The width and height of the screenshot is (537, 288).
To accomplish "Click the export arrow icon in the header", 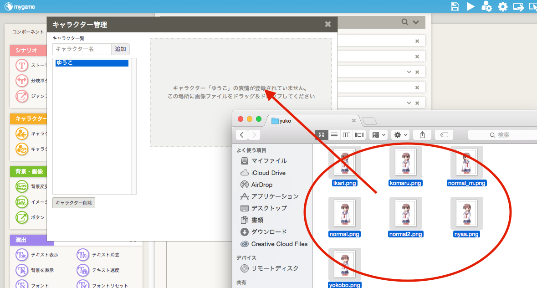I will [519, 6].
